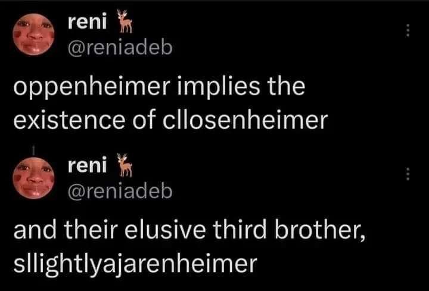Open more options on the oppenheimer tweet
The width and height of the screenshot is (429, 291).
pos(408,30)
